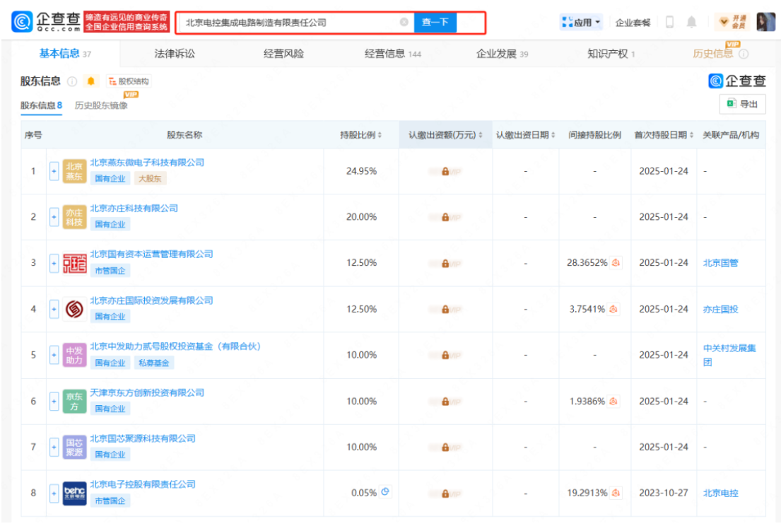Click the 查一下 search button
This screenshot has height=526, width=781.
pos(435,23)
